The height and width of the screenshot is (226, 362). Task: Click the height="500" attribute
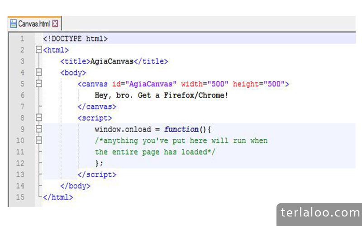coord(259,84)
